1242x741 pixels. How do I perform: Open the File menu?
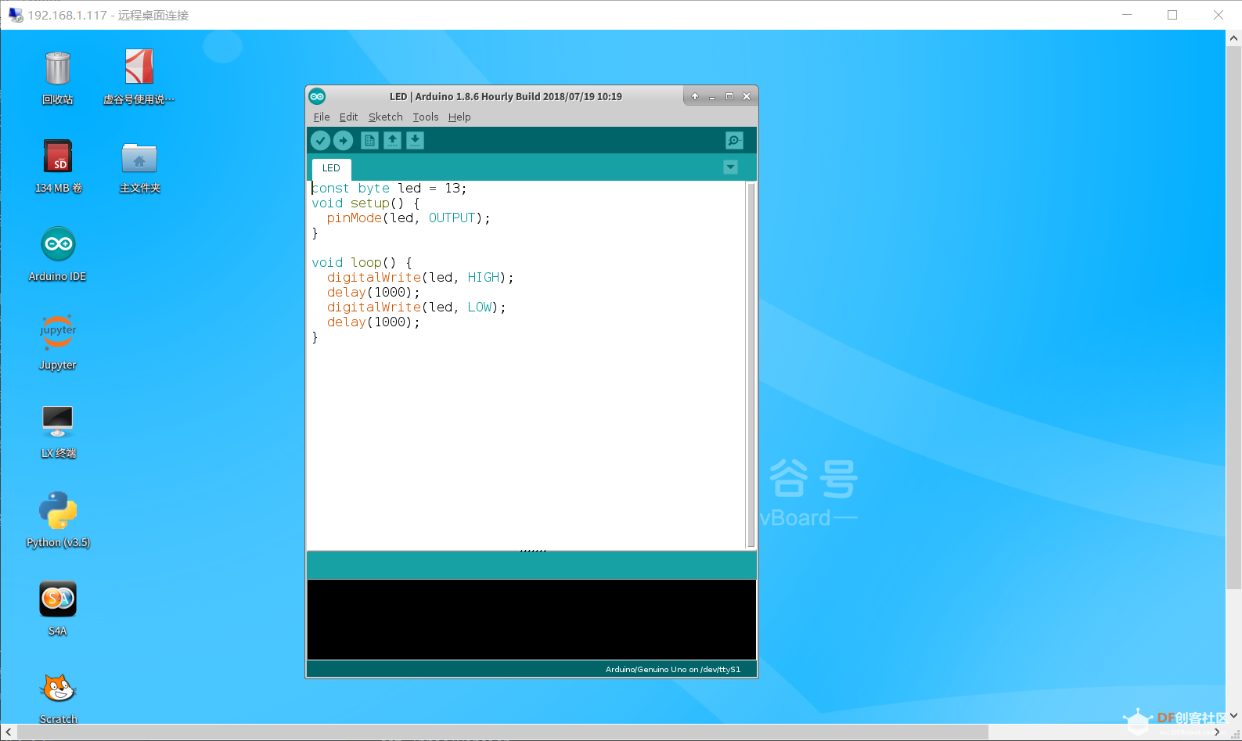[x=321, y=117]
